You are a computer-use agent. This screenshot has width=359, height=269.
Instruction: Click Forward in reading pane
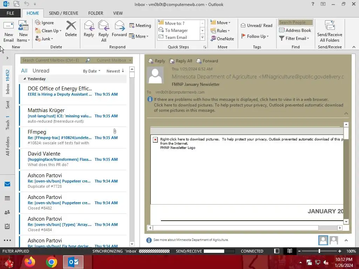(x=207, y=61)
